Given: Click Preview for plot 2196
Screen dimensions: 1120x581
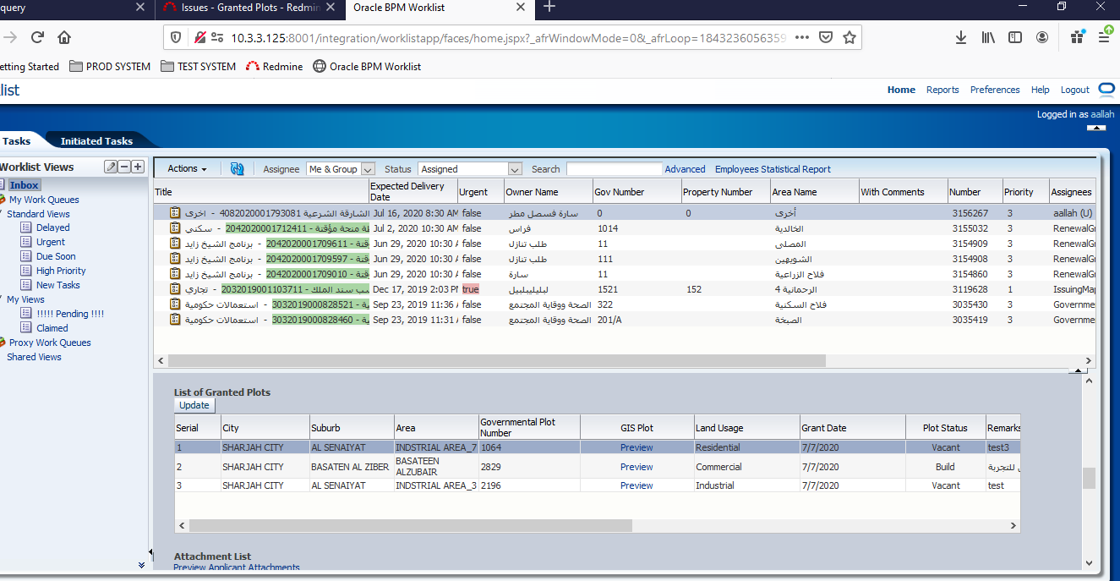Looking at the screenshot, I should pyautogui.click(x=636, y=485).
